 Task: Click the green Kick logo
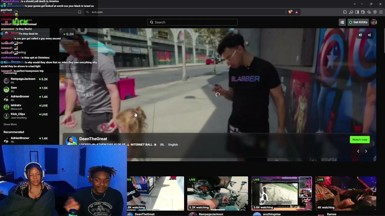20,22
